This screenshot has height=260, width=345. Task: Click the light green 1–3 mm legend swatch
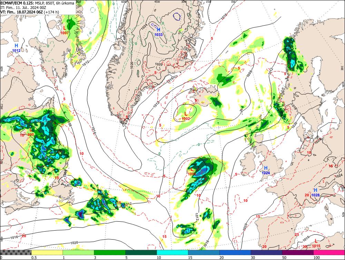click(78, 252)
